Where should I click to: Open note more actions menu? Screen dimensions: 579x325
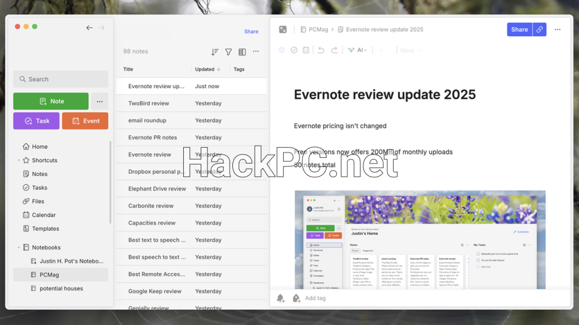(558, 29)
